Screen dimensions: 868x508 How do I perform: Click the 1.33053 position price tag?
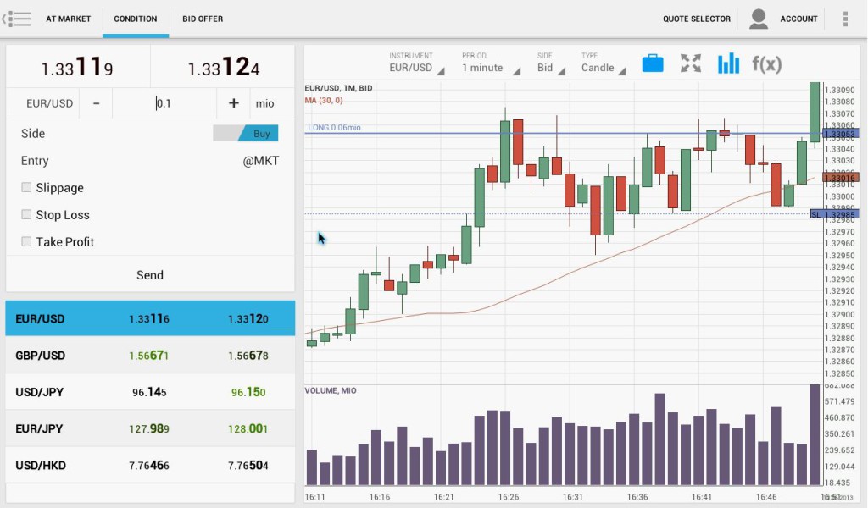840,134
